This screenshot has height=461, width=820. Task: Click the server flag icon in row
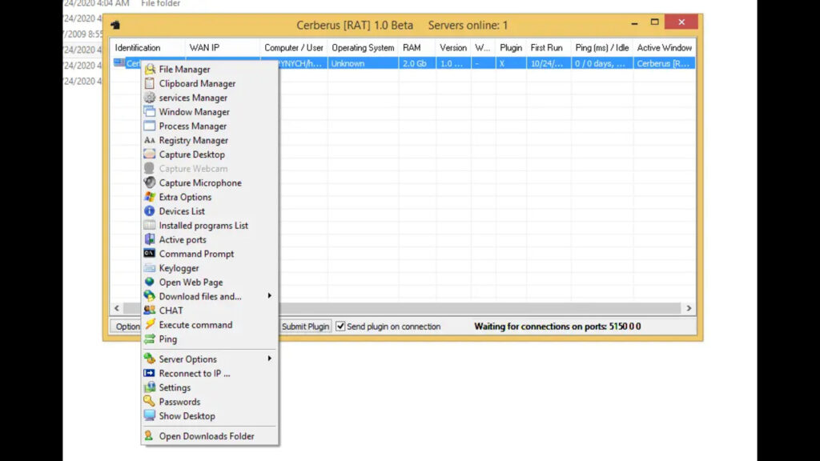pyautogui.click(x=119, y=62)
